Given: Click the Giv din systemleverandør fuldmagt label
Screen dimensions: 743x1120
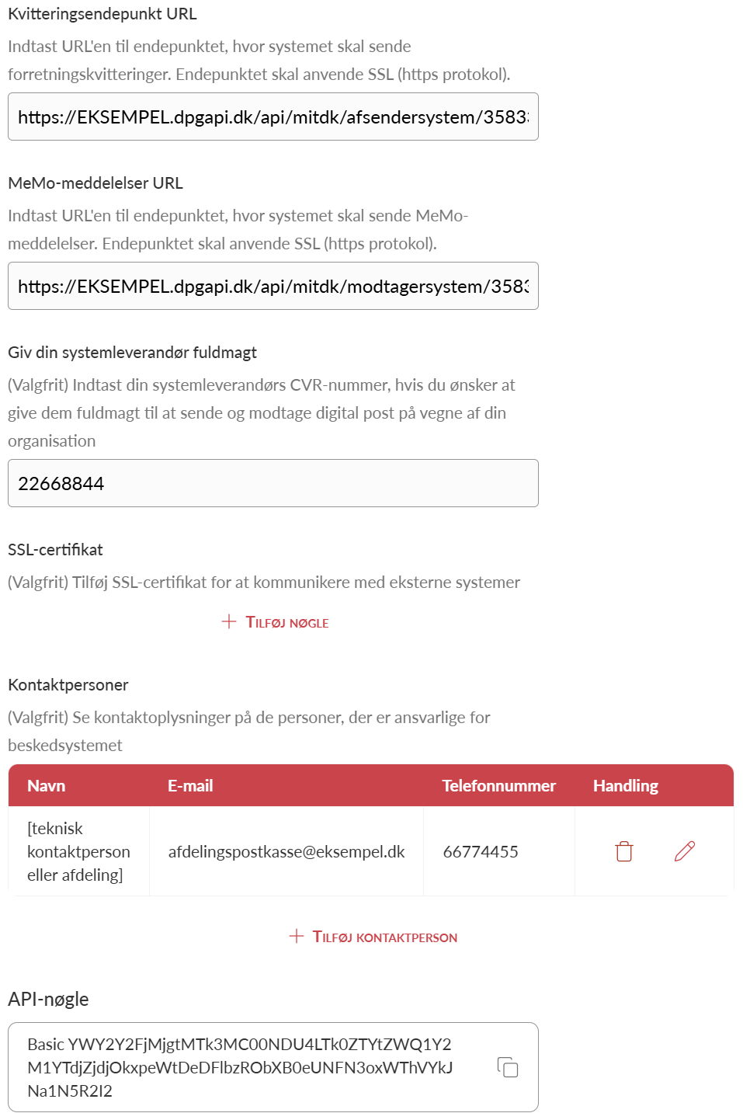Looking at the screenshot, I should (132, 353).
